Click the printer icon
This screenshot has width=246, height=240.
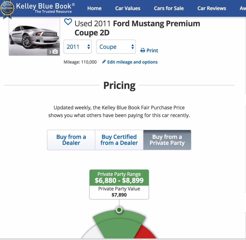click(x=143, y=51)
